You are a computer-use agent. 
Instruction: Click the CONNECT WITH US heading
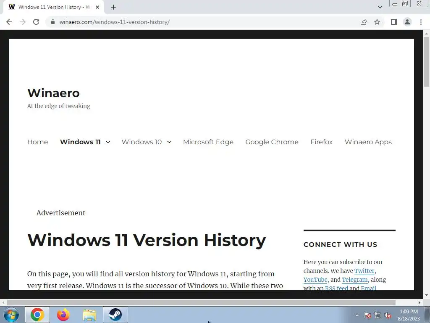[x=340, y=244]
